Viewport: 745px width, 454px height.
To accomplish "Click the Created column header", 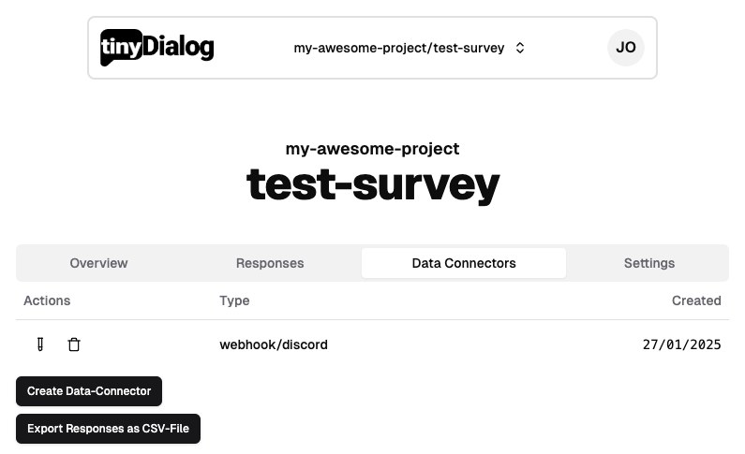I will pyautogui.click(x=696, y=300).
